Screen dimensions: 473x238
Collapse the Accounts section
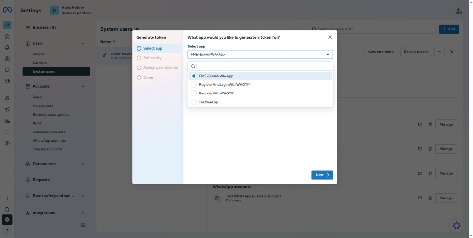click(x=83, y=86)
